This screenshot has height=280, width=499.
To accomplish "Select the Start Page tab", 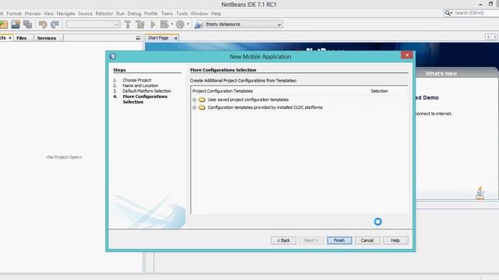I will (158, 38).
